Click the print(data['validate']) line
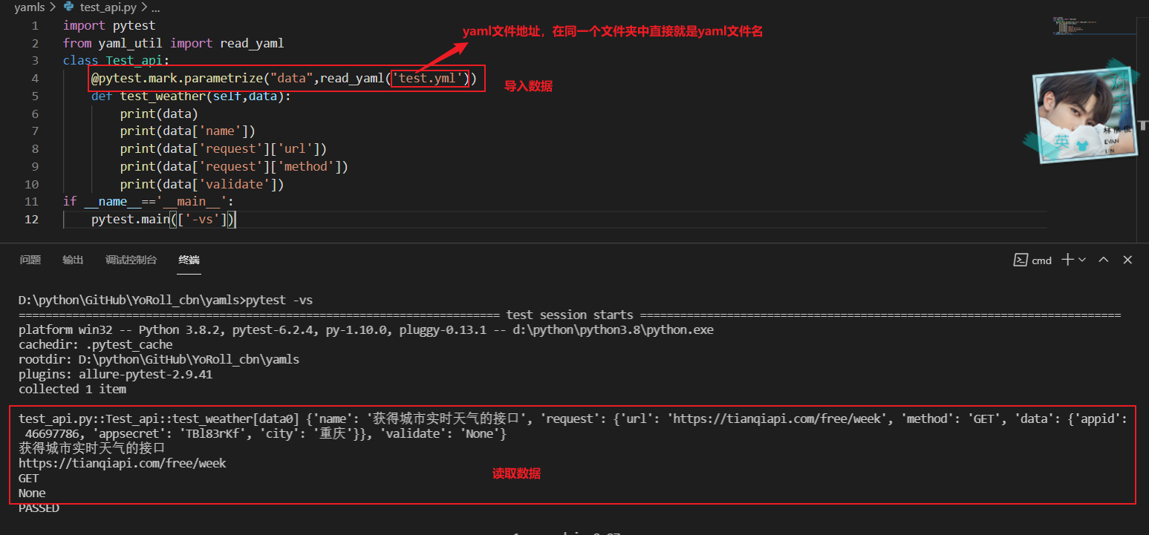This screenshot has width=1149, height=535. pos(202,185)
